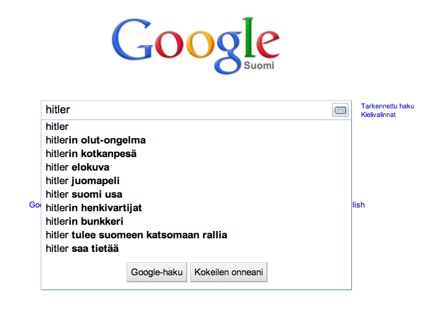Pick the 'hitler saa tietää' suggestion

coord(82,249)
